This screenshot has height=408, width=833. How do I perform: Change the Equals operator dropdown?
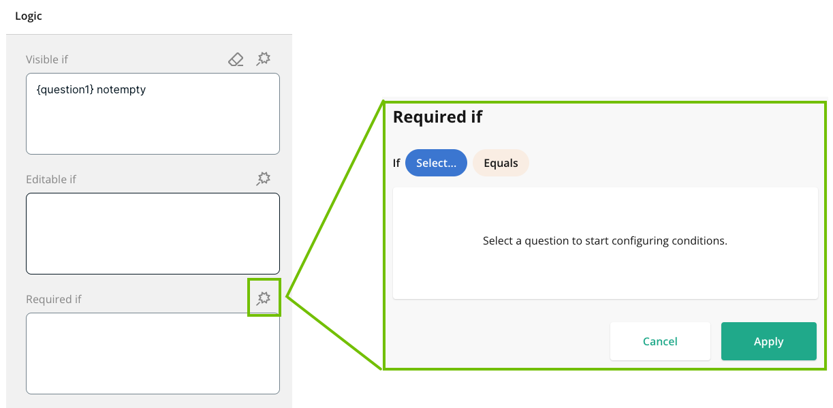coord(501,163)
